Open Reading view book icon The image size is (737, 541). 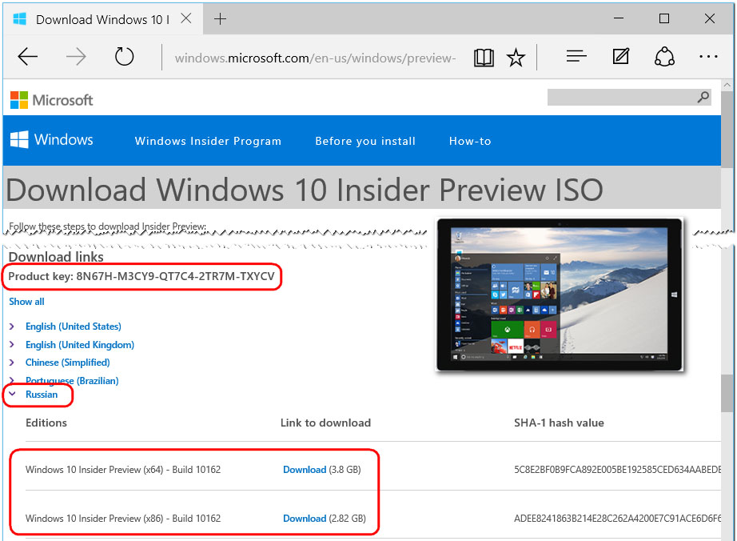tap(484, 58)
